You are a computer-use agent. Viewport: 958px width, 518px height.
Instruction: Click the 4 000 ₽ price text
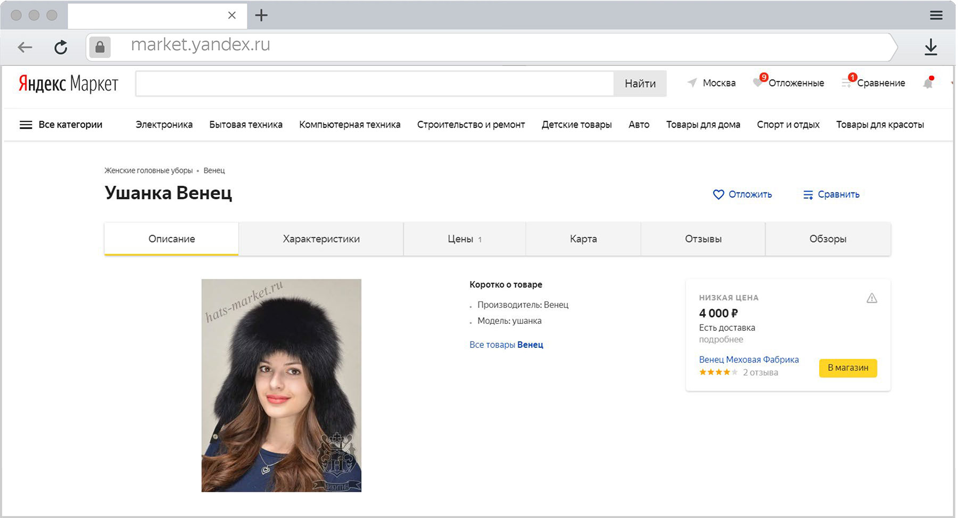(x=718, y=313)
